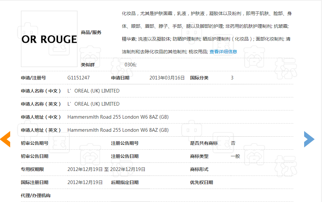Click the blue right arrow to view next trademark
Image resolution: width=333 pixels, height=202 pixels.
(x=309, y=139)
